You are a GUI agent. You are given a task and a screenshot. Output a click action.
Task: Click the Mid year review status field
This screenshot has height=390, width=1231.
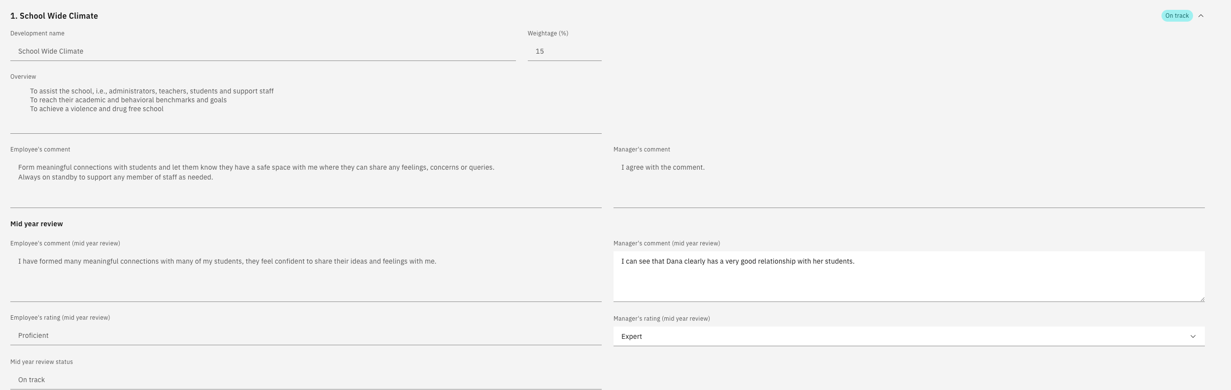(306, 380)
